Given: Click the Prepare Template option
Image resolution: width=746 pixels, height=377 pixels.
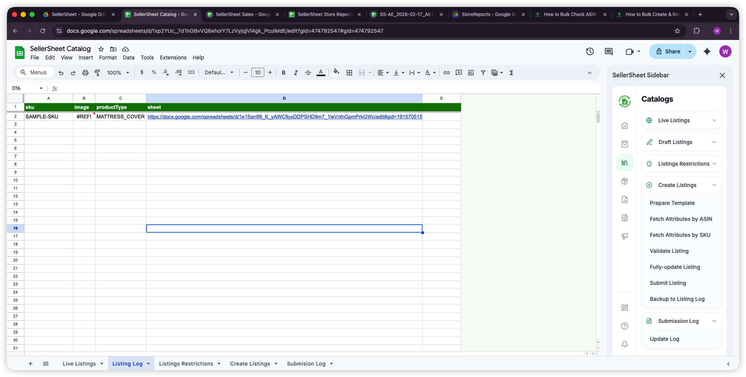Looking at the screenshot, I should point(672,203).
